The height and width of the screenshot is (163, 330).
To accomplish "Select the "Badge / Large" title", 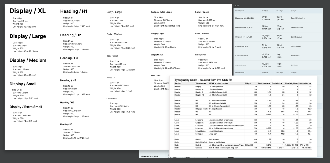I will click(x=157, y=33).
